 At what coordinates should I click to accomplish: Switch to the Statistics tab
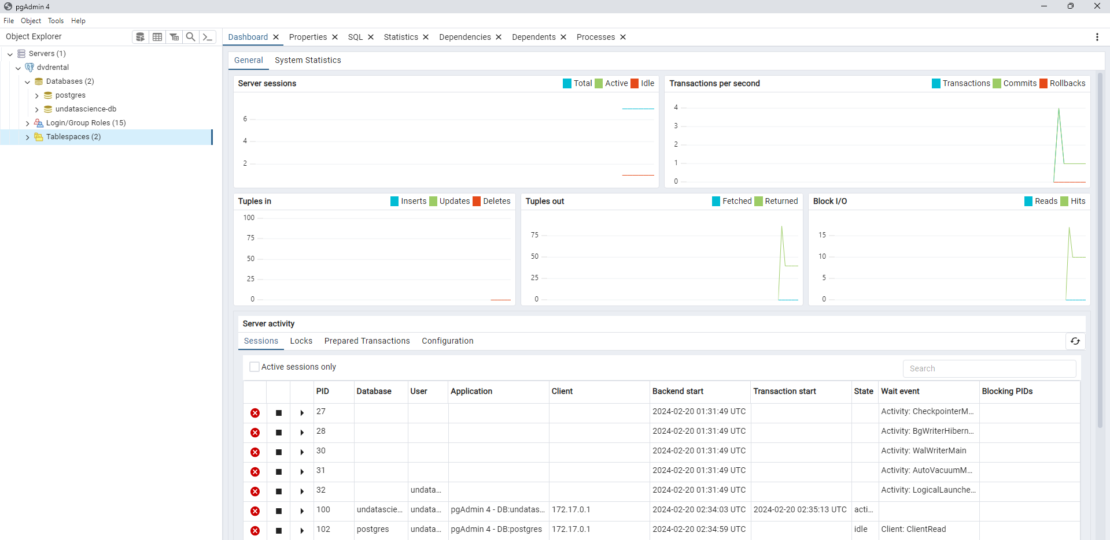click(401, 37)
